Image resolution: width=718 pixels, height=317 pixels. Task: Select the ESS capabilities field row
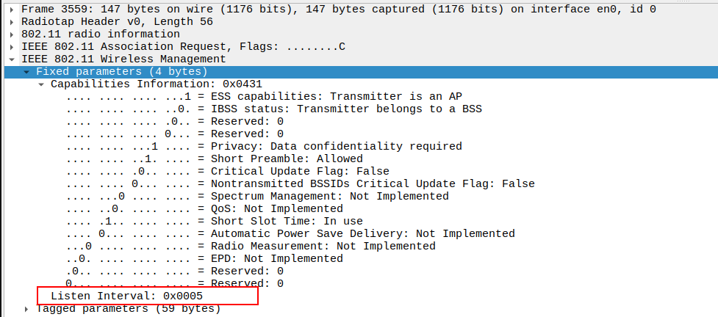coord(336,97)
